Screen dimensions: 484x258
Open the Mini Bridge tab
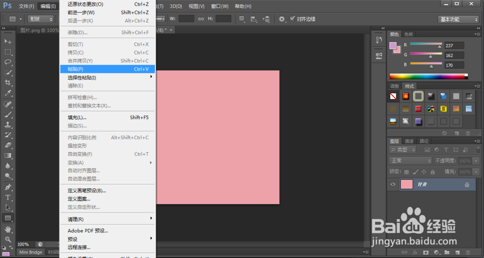tap(30, 252)
